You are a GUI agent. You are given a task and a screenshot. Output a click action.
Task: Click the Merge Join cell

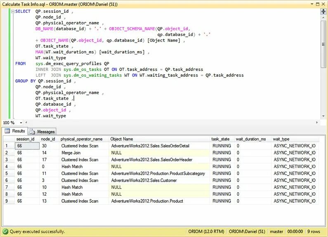tap(84, 153)
